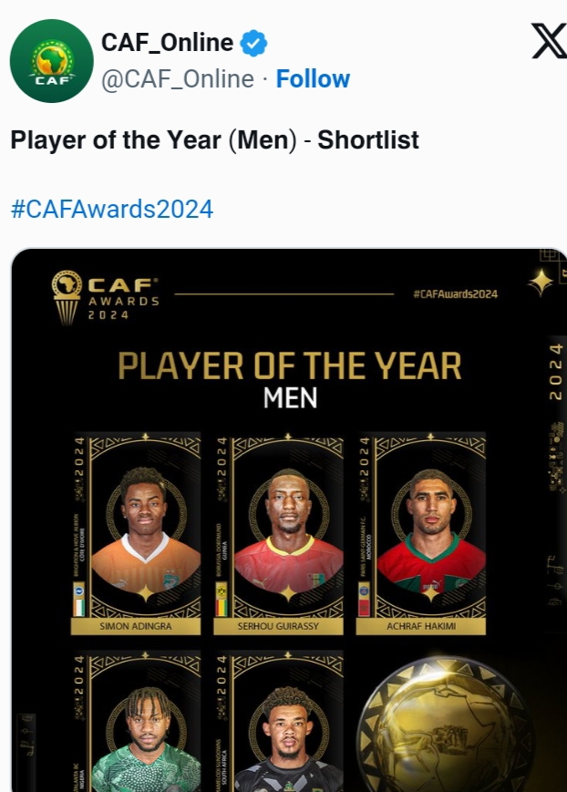Click the CAF_Online display name
567x792 pixels.
point(166,43)
